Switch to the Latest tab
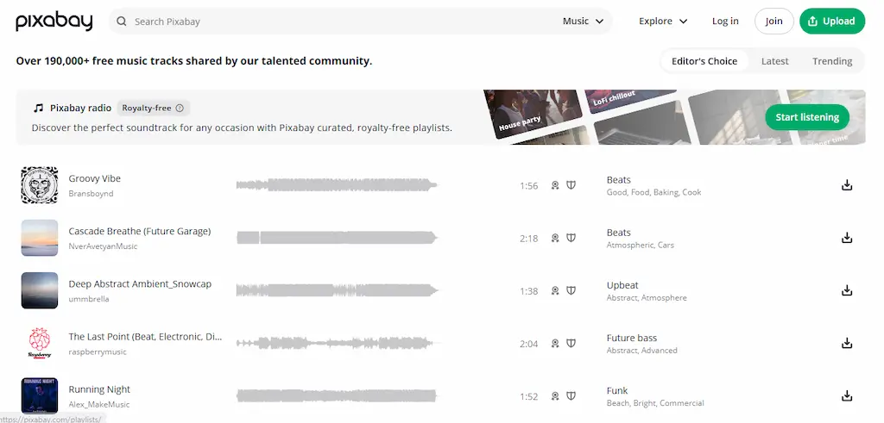The width and height of the screenshot is (884, 423). tap(774, 61)
